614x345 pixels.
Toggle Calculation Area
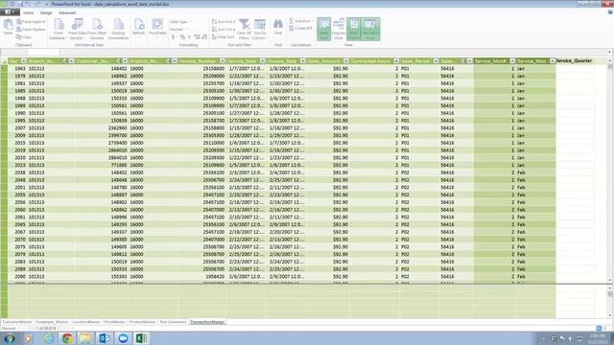tap(370, 29)
